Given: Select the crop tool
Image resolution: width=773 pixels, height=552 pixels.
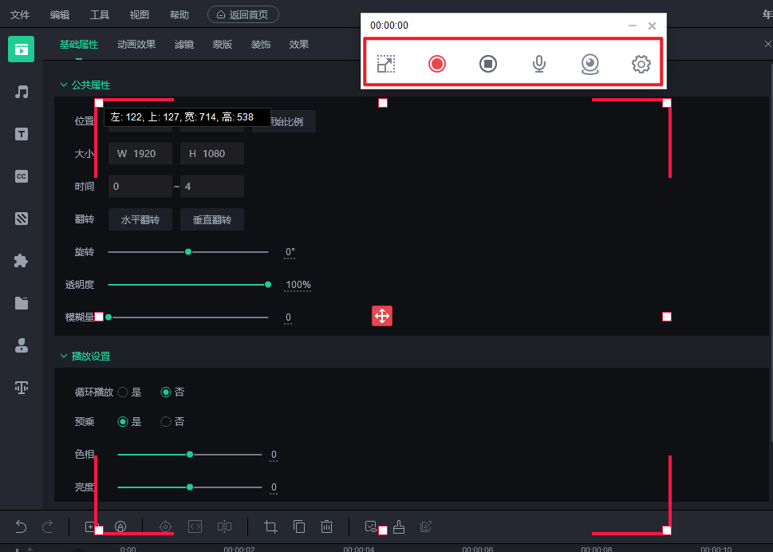Looking at the screenshot, I should tap(270, 526).
